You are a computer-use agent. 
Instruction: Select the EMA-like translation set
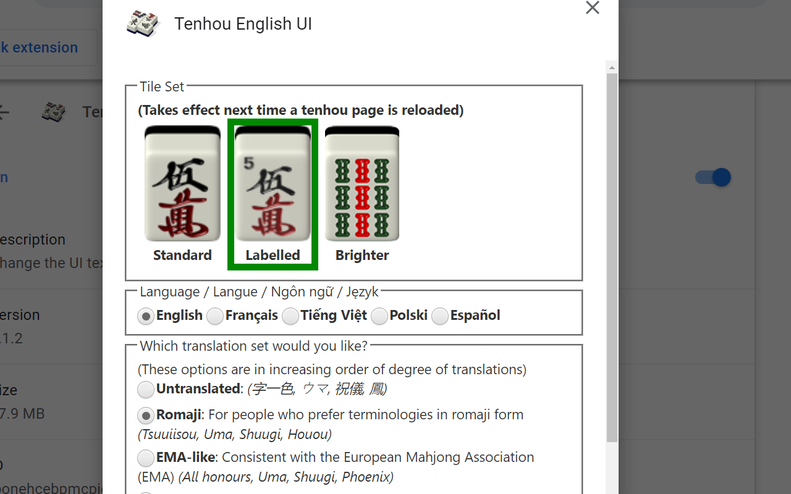(146, 458)
